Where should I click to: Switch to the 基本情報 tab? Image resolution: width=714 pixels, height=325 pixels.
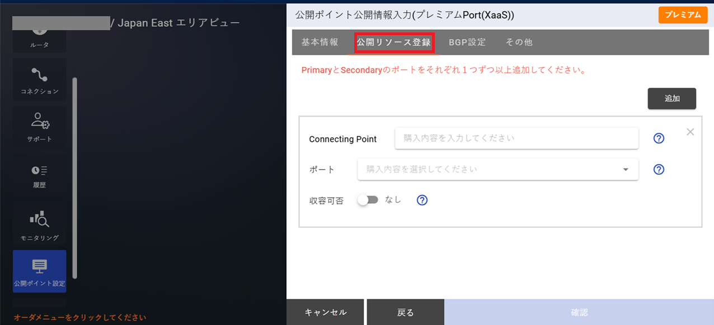coord(321,41)
